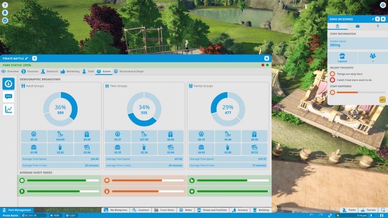Open the guest graph chart view

8,109
